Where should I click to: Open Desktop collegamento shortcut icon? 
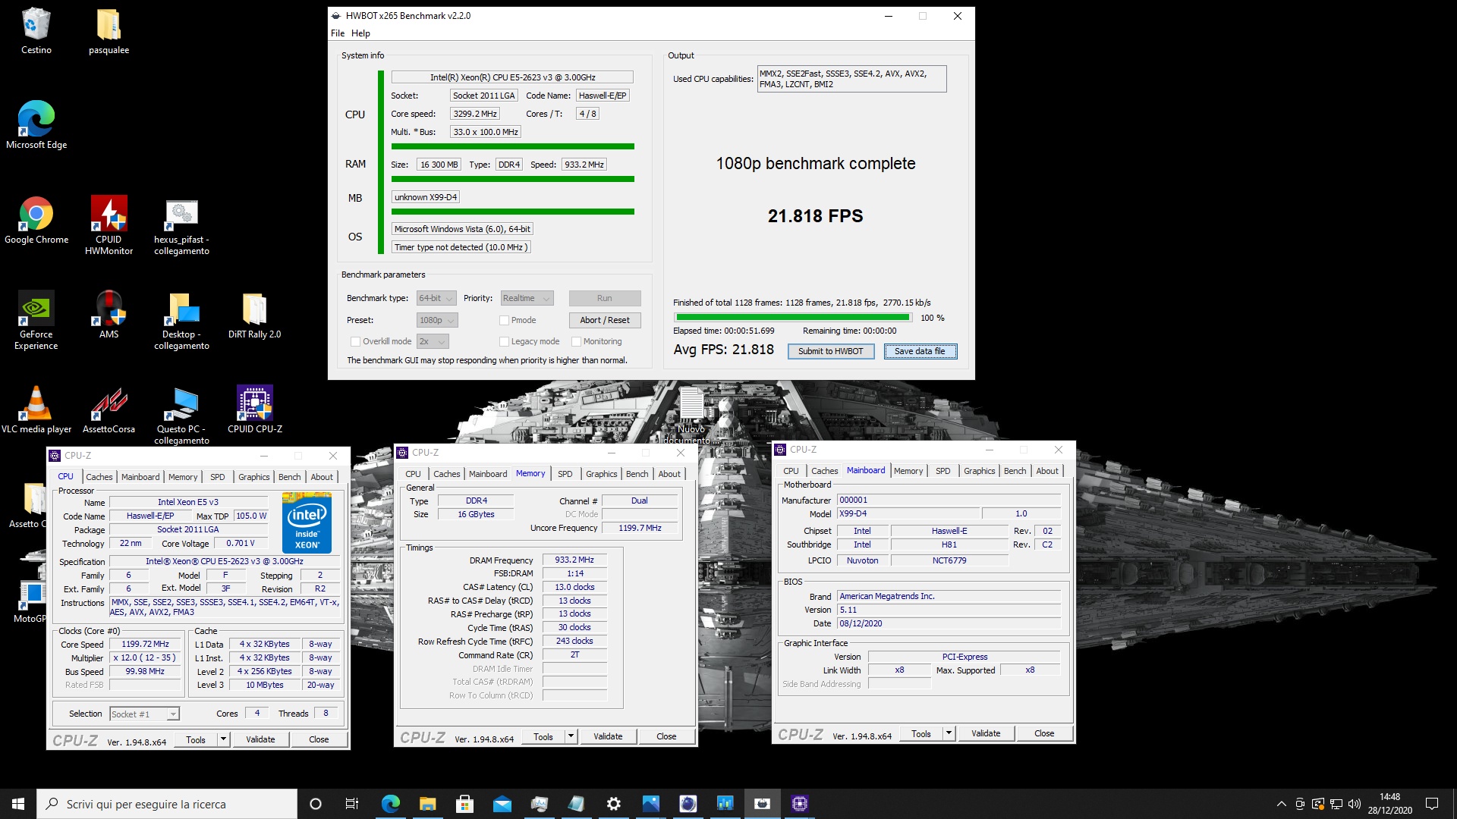[181, 320]
